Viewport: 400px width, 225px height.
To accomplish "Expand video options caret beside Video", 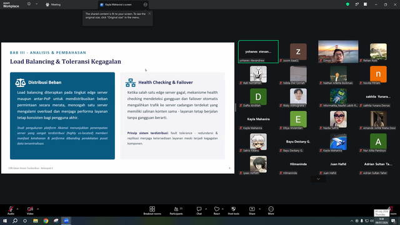I will point(37,209).
